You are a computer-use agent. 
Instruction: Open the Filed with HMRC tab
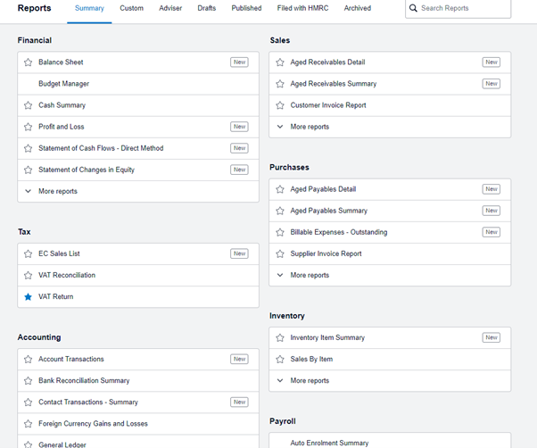coord(302,8)
